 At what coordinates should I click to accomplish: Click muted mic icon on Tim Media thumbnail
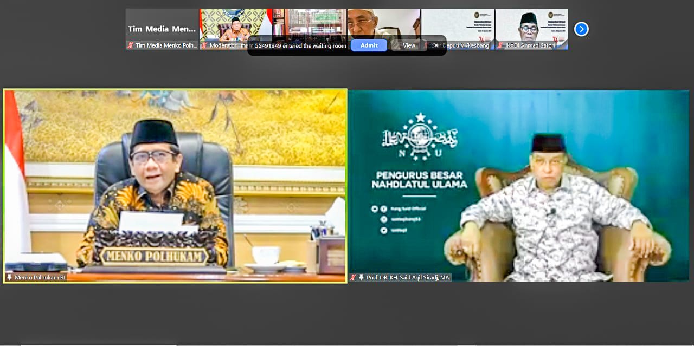[x=130, y=45]
